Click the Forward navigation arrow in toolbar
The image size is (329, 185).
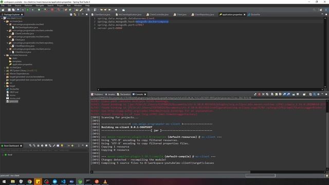[x=116, y=10]
